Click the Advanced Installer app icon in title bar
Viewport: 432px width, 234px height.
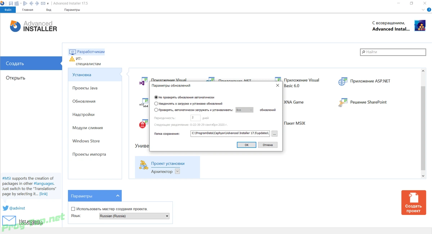[x=3, y=3]
